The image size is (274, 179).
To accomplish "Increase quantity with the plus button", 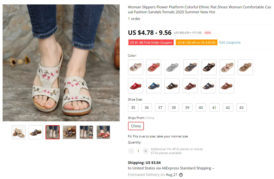I will [x=145, y=151].
